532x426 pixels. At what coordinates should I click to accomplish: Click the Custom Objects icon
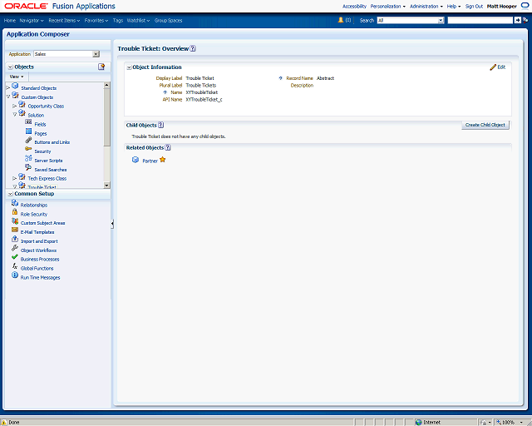click(x=15, y=95)
